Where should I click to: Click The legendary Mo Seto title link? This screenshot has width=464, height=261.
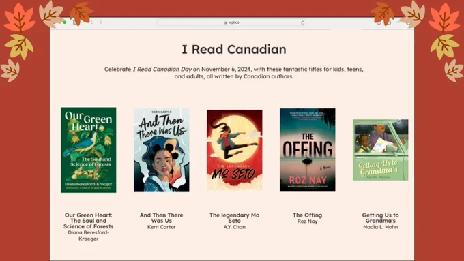(x=234, y=218)
